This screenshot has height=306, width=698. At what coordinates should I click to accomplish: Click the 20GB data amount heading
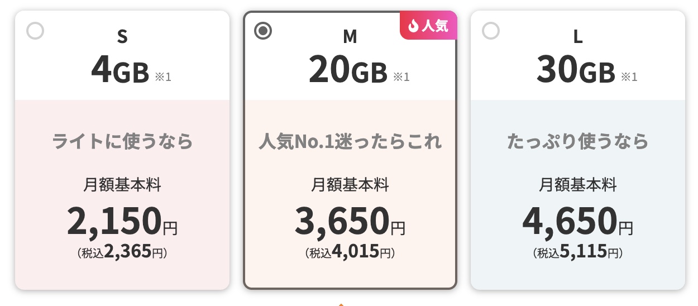(x=348, y=71)
